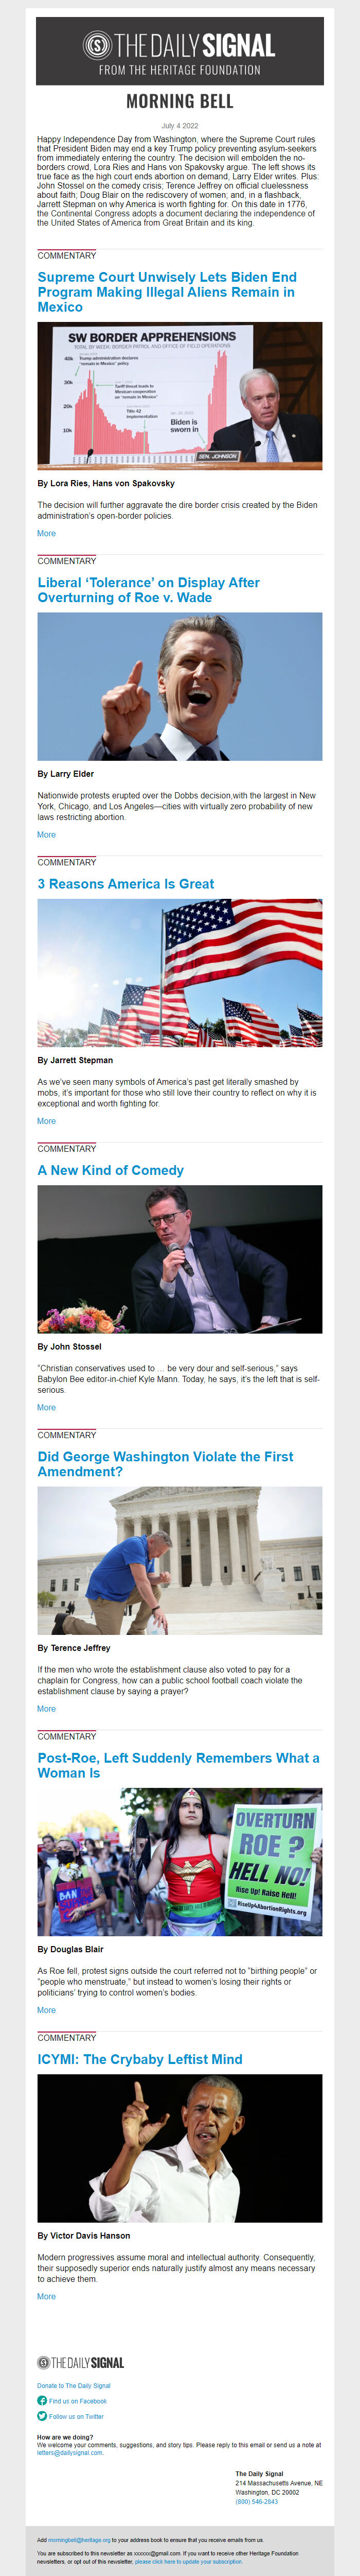Click the Facebook icon in footer
The image size is (360, 2576).
click(x=42, y=2400)
